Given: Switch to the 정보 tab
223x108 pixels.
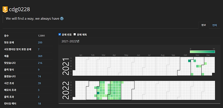Looking at the screenshot, I should point(203,25).
